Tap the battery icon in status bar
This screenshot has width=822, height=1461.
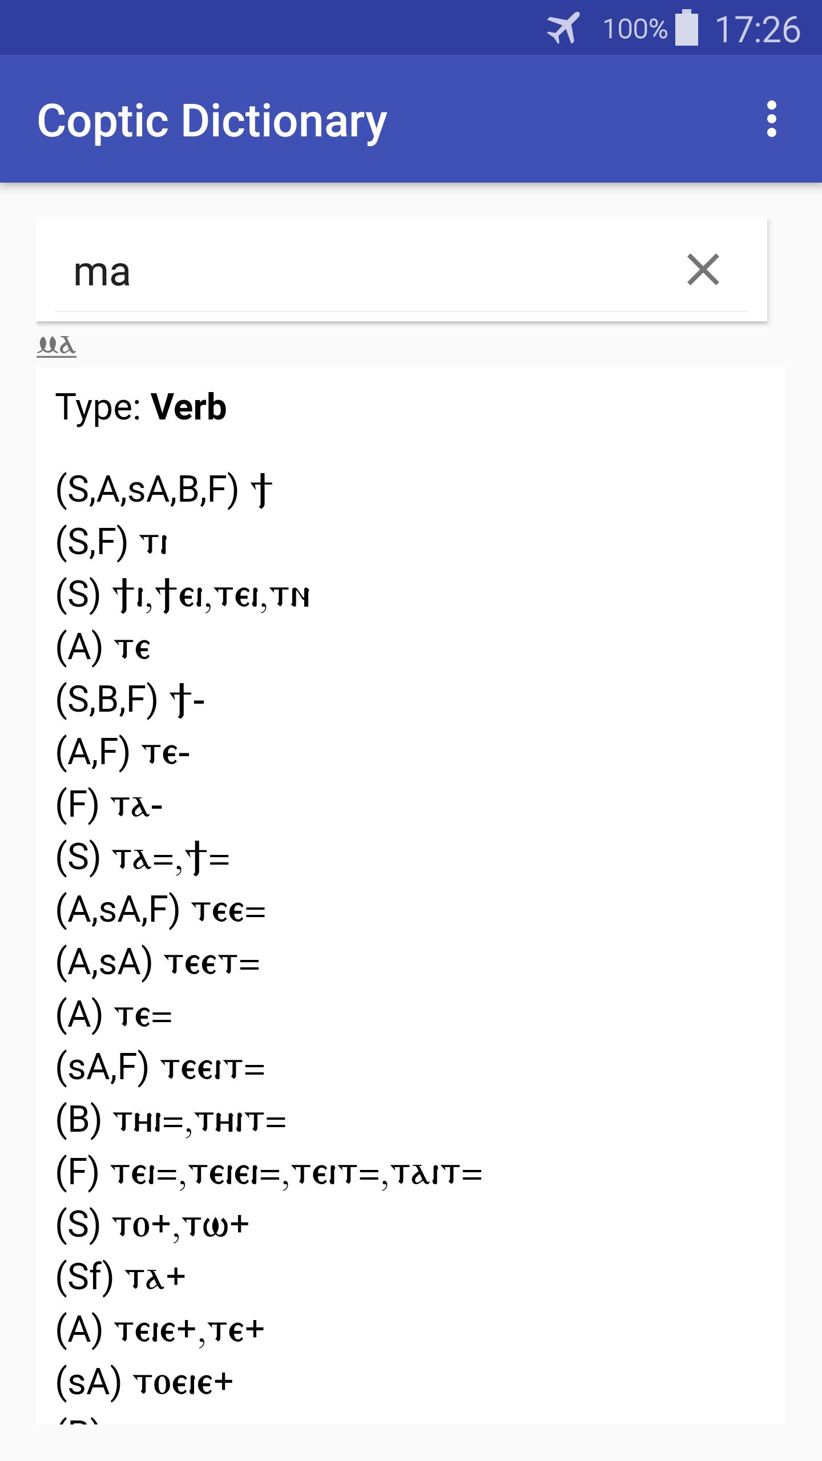pos(686,27)
